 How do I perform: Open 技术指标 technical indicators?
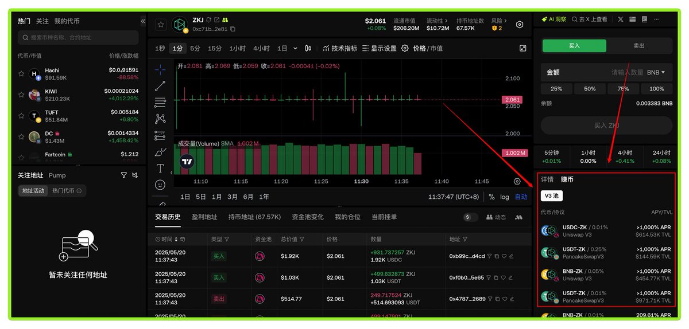point(340,49)
